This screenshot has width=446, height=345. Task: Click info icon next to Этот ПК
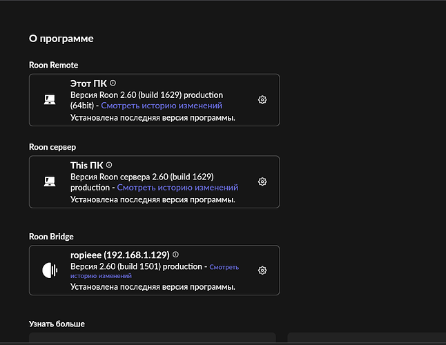(113, 83)
